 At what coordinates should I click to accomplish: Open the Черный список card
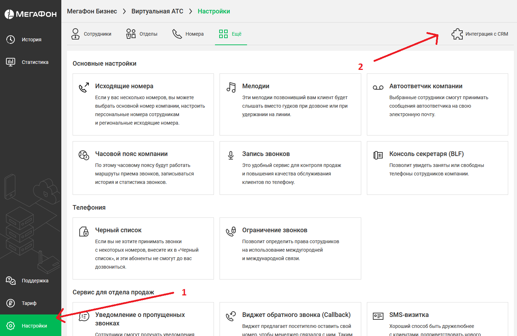(x=143, y=248)
